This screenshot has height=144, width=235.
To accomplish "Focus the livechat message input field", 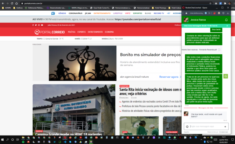I will (x=206, y=126).
